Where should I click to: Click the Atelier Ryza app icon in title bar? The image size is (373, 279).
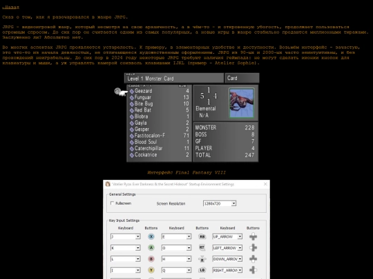(108, 184)
